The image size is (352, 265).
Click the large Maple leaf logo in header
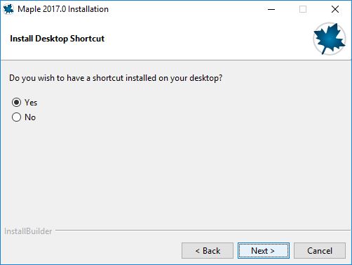[330, 39]
